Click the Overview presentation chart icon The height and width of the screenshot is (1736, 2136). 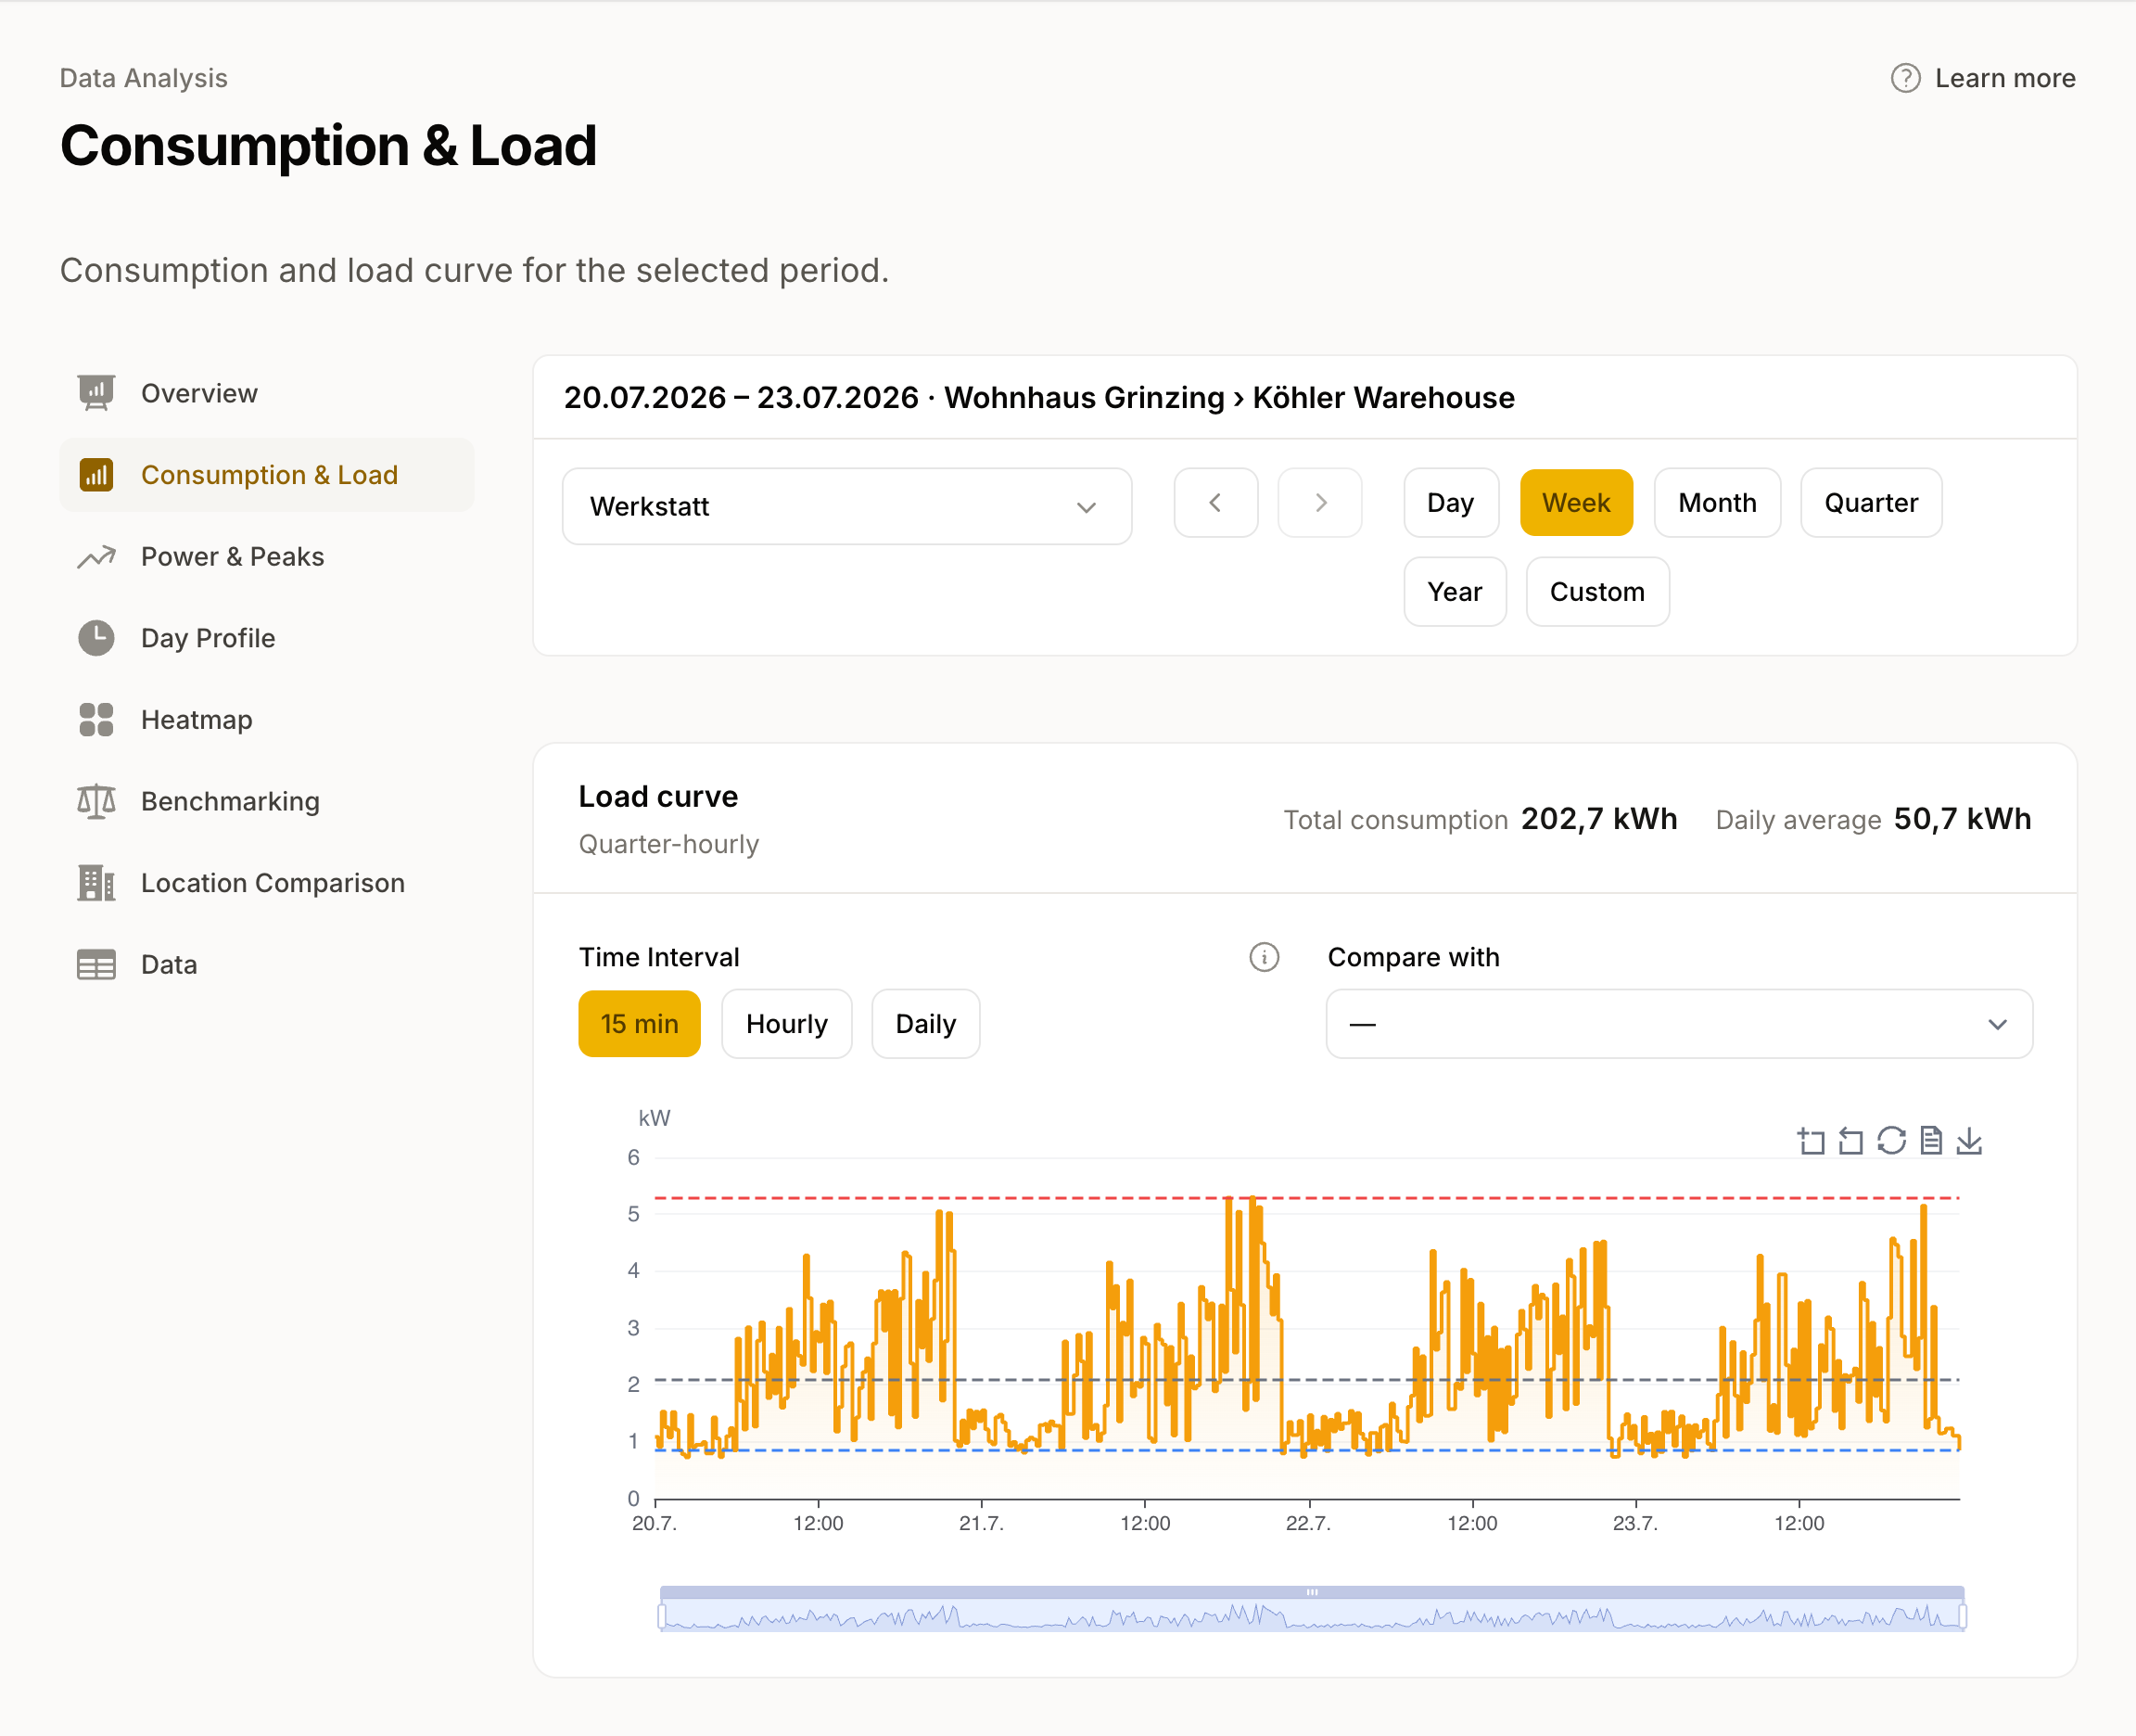pos(96,393)
